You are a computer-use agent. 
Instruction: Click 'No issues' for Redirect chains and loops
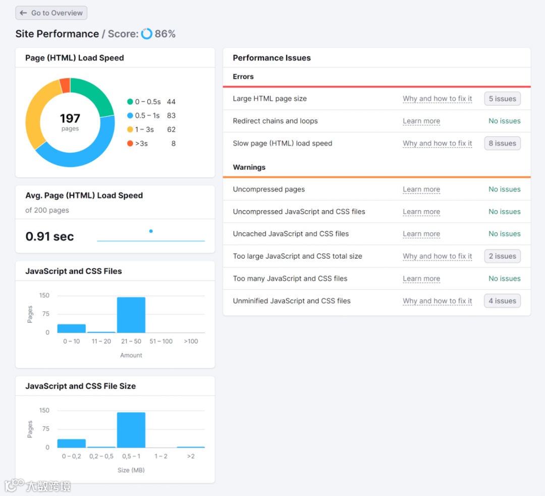(x=504, y=121)
